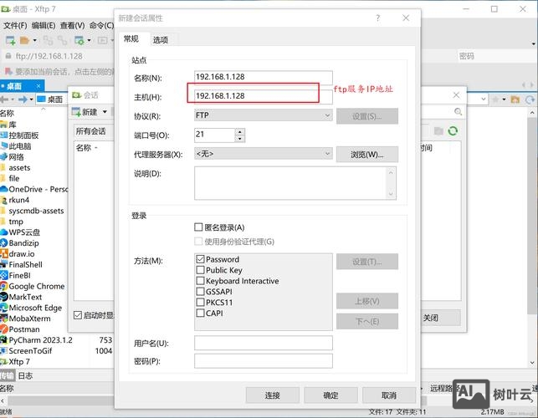538x418 pixels.
Task: Expand the back arrow history dropdown
Action: point(13,99)
